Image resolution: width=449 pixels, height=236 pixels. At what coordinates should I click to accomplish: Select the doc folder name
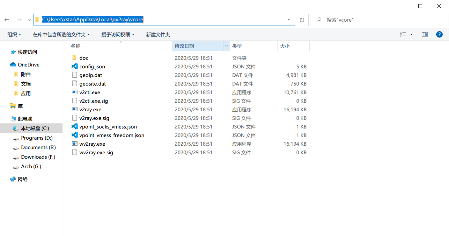84,58
